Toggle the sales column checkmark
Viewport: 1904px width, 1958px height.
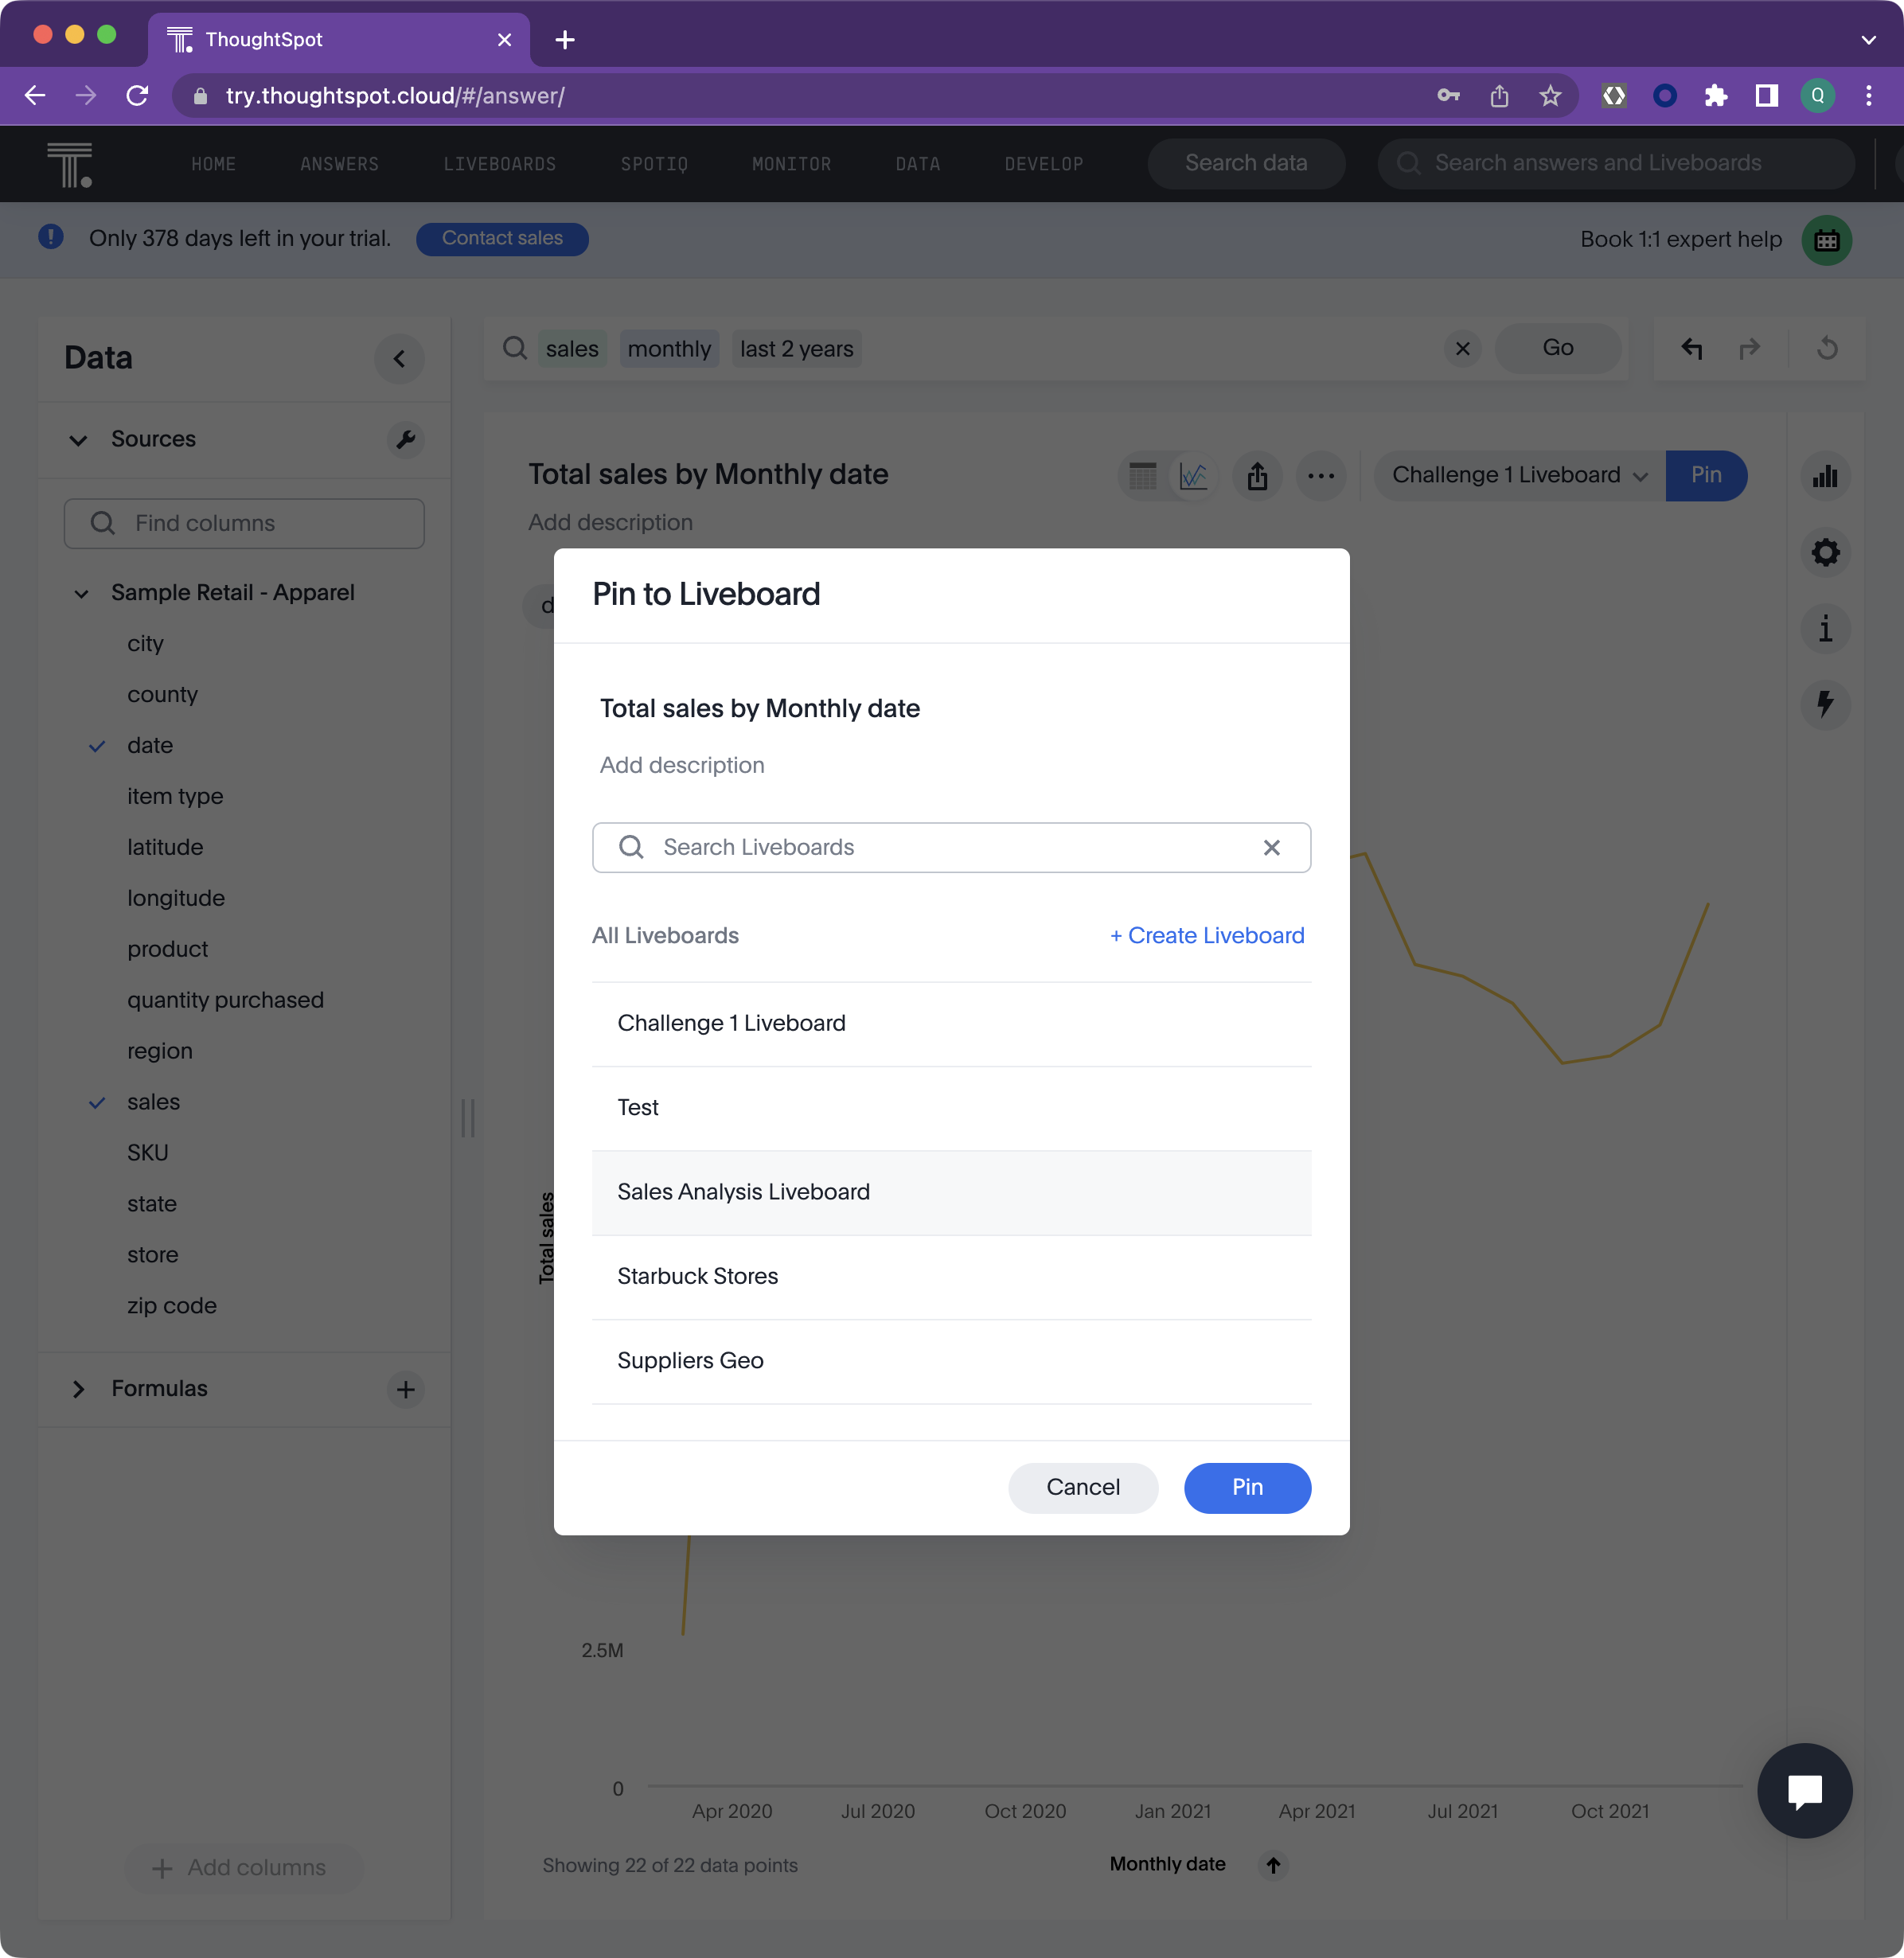(97, 1103)
